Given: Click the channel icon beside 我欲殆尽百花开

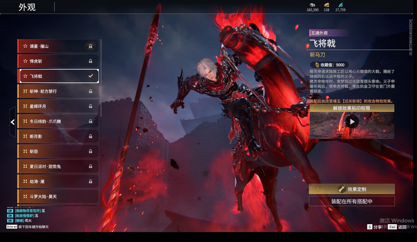Looking at the screenshot, I should 10,211.
